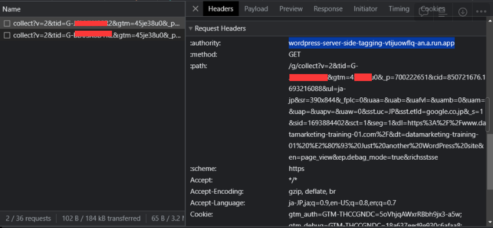The width and height of the screenshot is (493, 228).
Task: Switch to the Headers tab
Action: tap(221, 9)
